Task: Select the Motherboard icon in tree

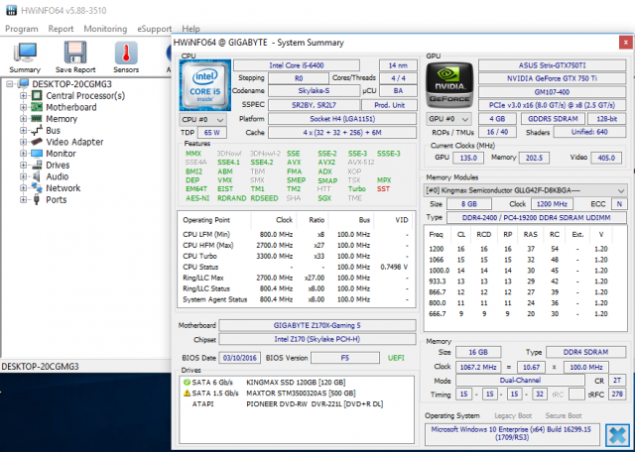Action: (x=37, y=107)
